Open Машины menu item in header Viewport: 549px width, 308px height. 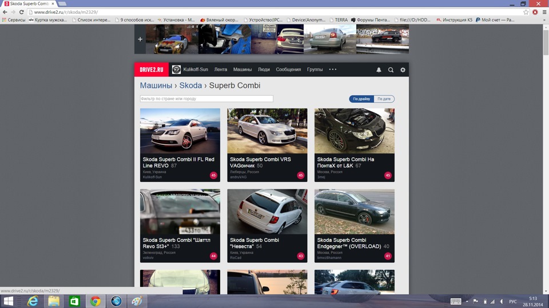coord(242,70)
